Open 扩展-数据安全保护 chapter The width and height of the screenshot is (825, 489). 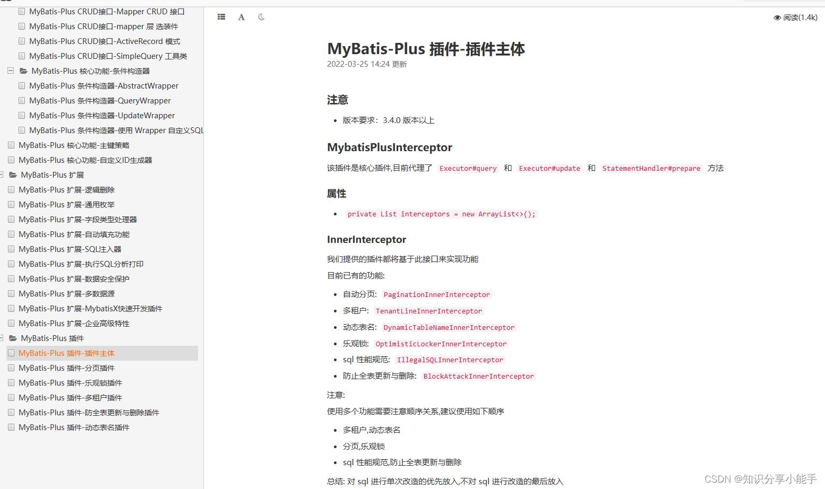click(x=74, y=278)
